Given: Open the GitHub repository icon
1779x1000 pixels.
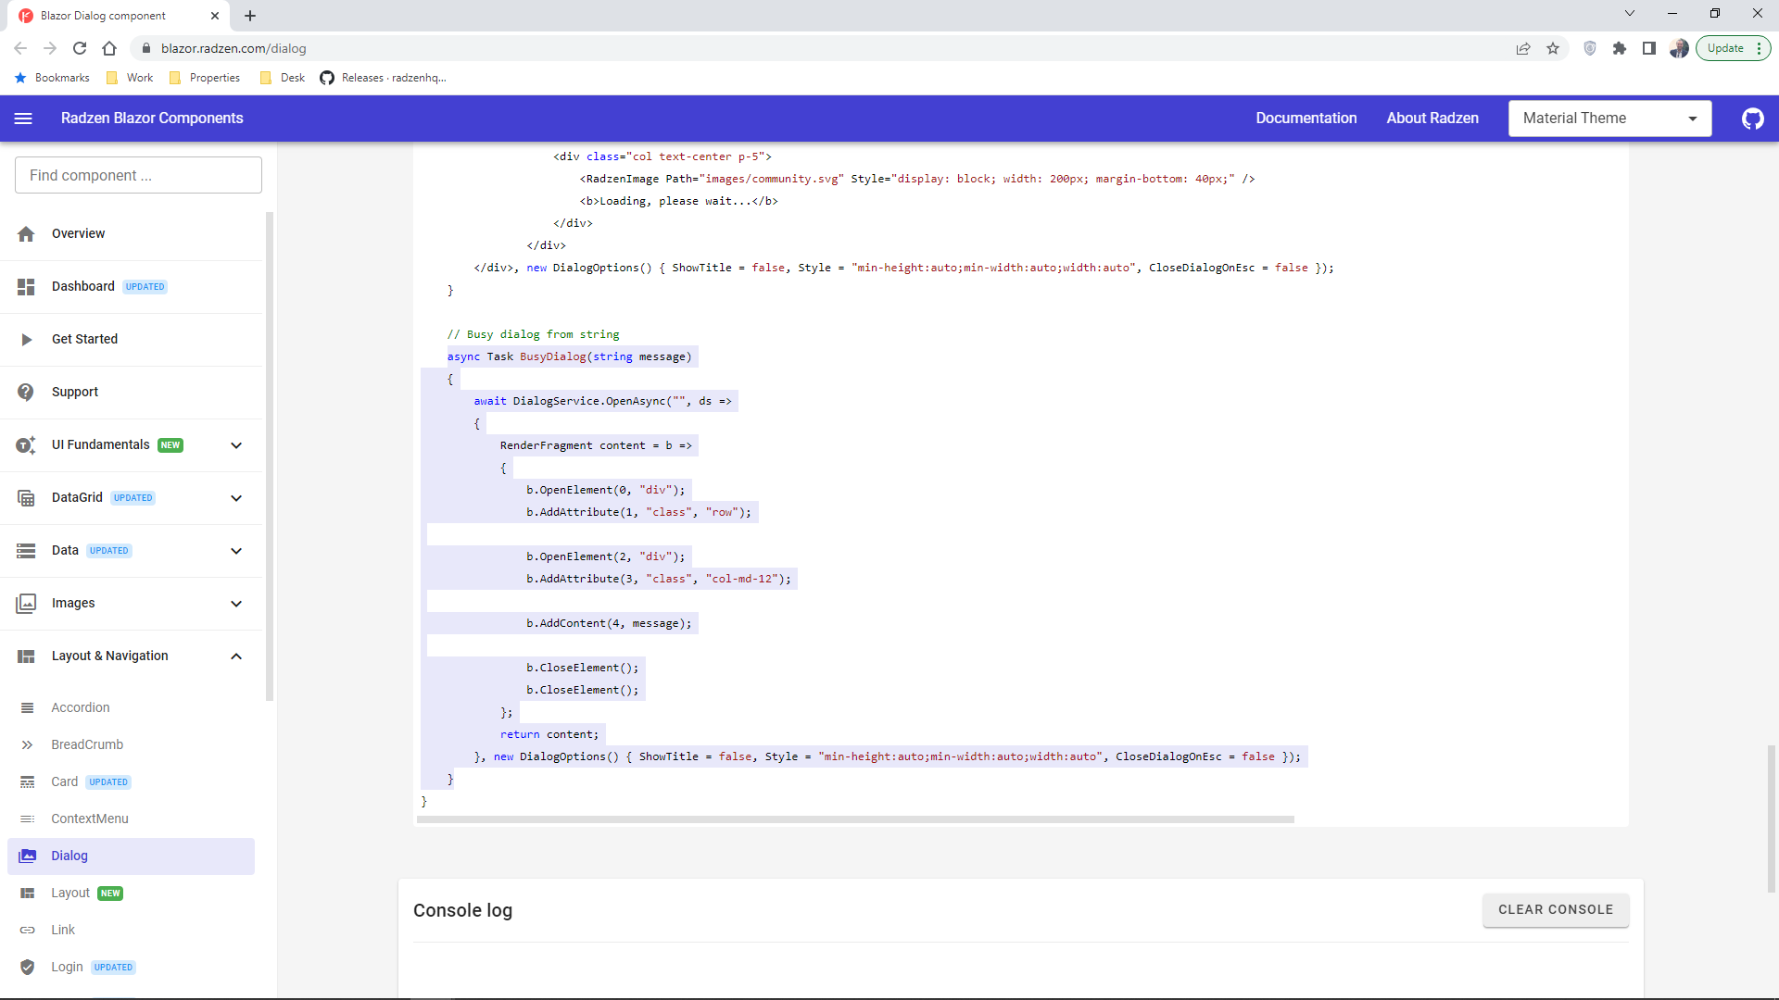Looking at the screenshot, I should coord(1752,119).
